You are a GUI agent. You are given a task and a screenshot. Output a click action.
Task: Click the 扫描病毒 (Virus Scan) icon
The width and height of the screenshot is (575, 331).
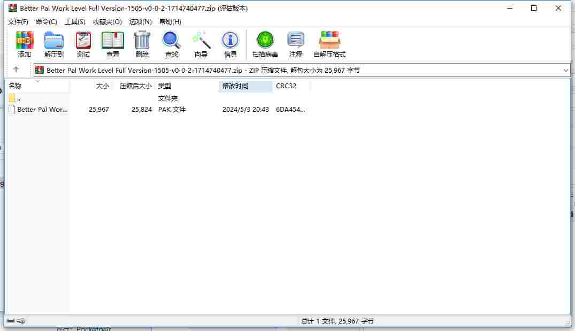(265, 44)
